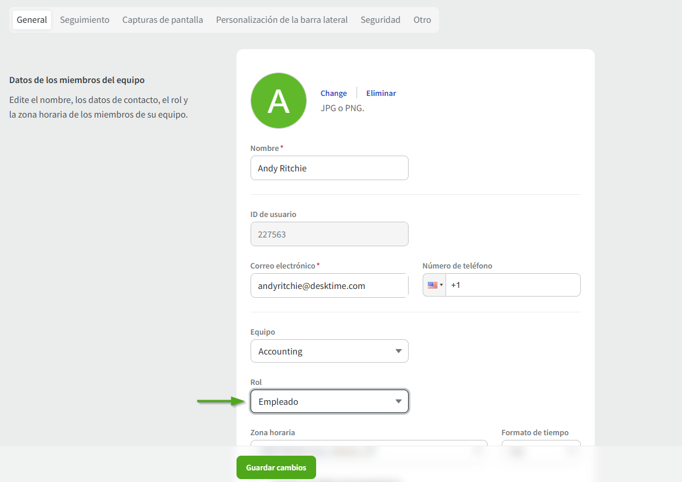
Task: Click the ID de usuario field
Action: [x=329, y=234]
